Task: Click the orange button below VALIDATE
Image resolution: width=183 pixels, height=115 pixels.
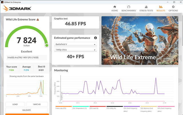Action: click(27, 114)
